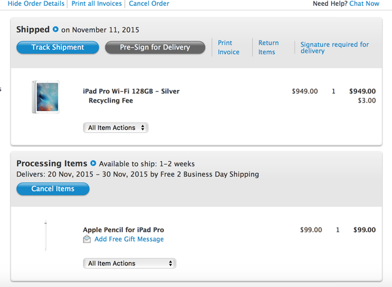The width and height of the screenshot is (392, 287).
Task: Open the Return Items link
Action: coord(269,48)
